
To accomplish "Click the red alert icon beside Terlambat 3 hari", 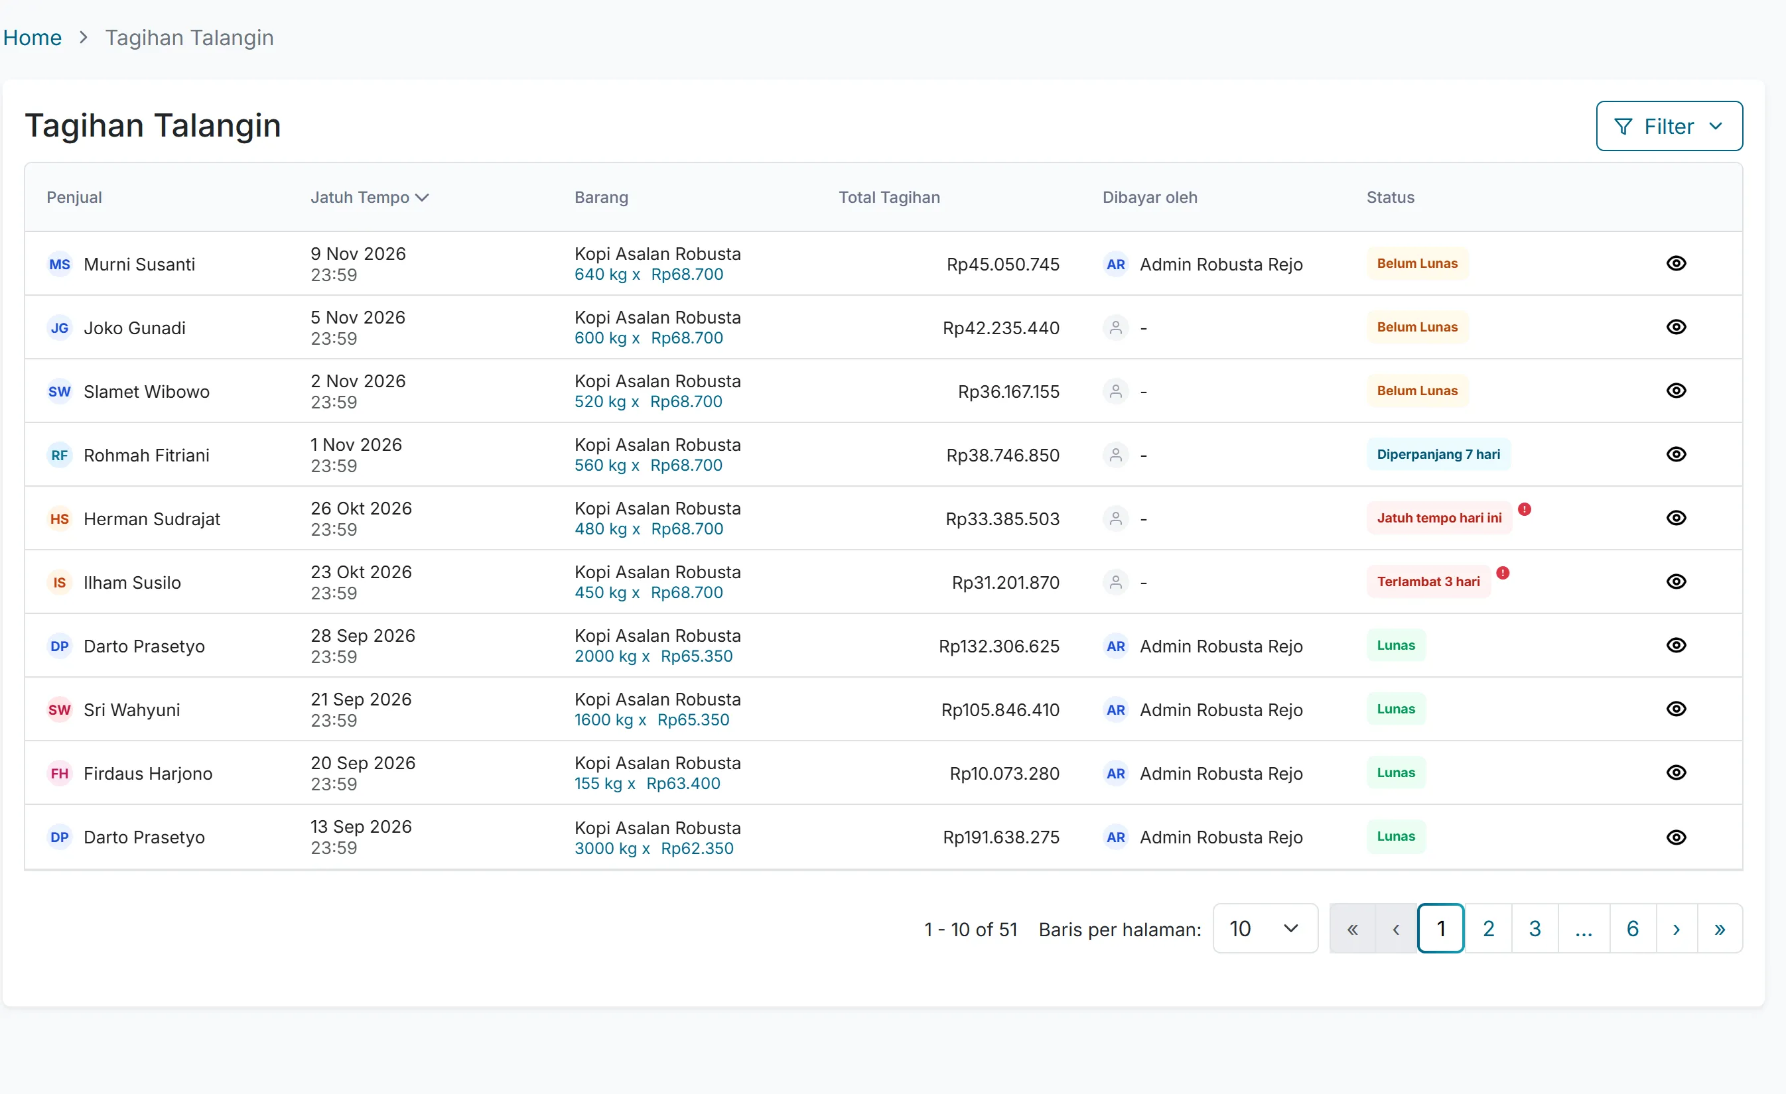I will 1503,573.
